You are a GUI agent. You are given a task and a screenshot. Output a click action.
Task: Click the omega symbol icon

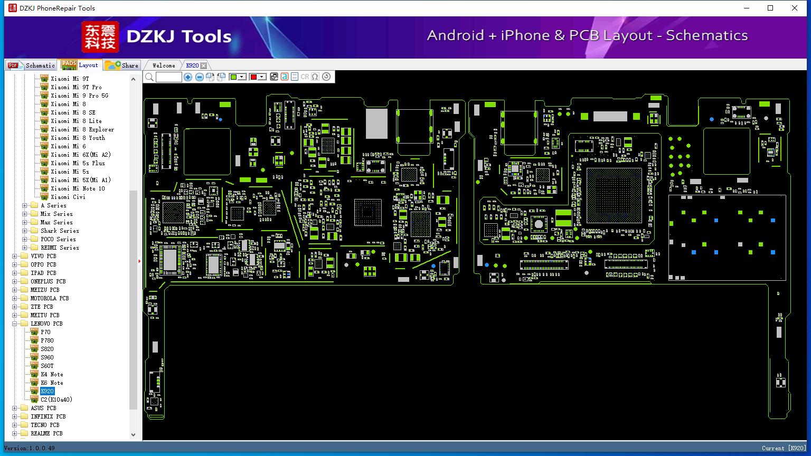pos(315,77)
